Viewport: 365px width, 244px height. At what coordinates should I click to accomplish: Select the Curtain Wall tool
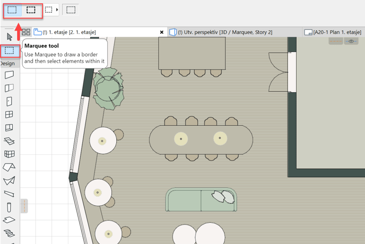tap(10, 154)
